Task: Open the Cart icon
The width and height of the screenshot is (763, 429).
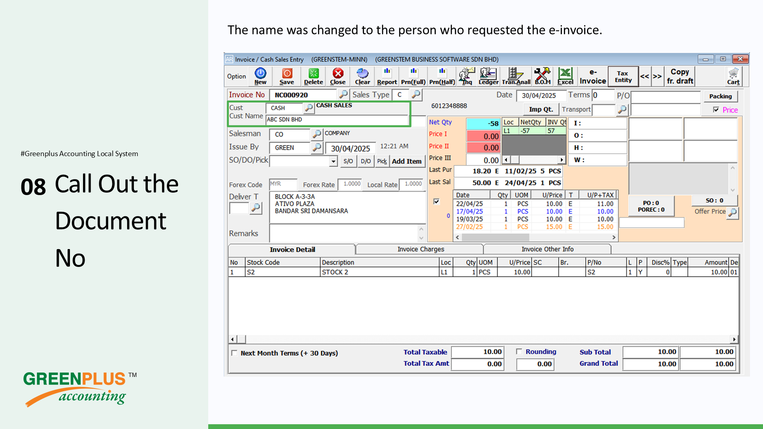Action: (733, 76)
